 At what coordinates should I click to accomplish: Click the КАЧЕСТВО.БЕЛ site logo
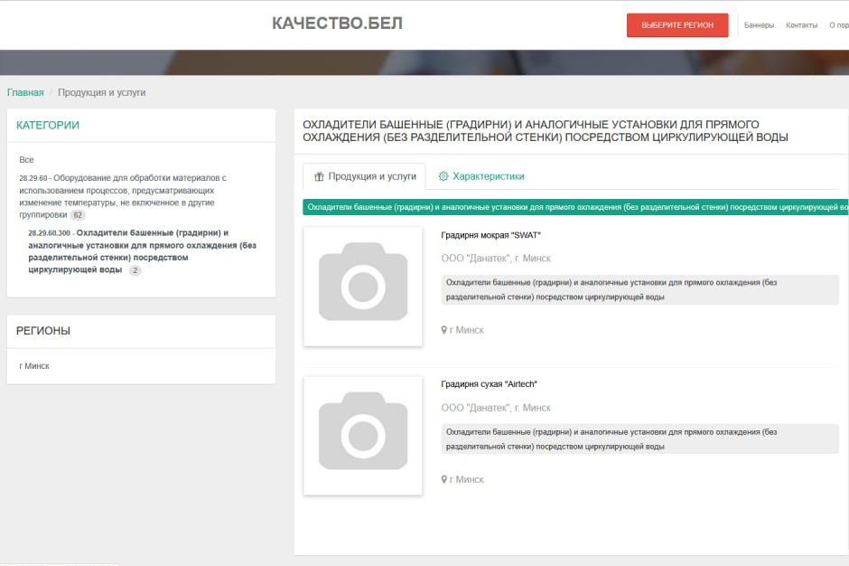pos(337,24)
